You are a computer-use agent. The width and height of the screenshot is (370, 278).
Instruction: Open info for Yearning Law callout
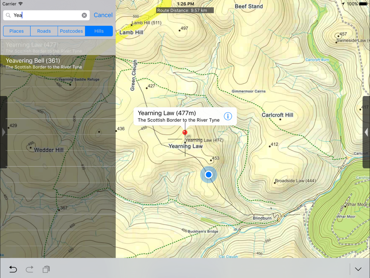228,116
